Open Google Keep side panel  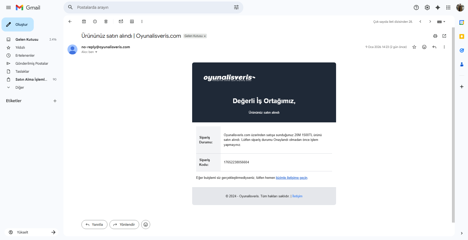pyautogui.click(x=462, y=36)
